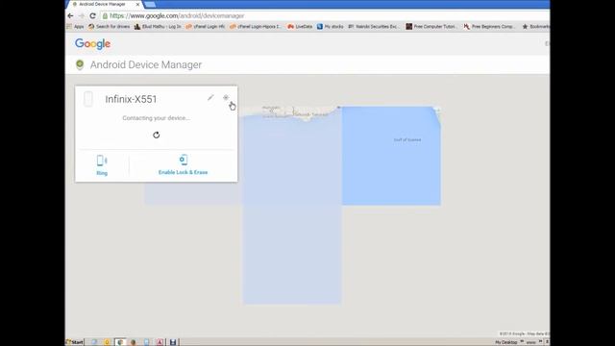
Task: Open the Search for drivers bookmark
Action: click(x=109, y=27)
